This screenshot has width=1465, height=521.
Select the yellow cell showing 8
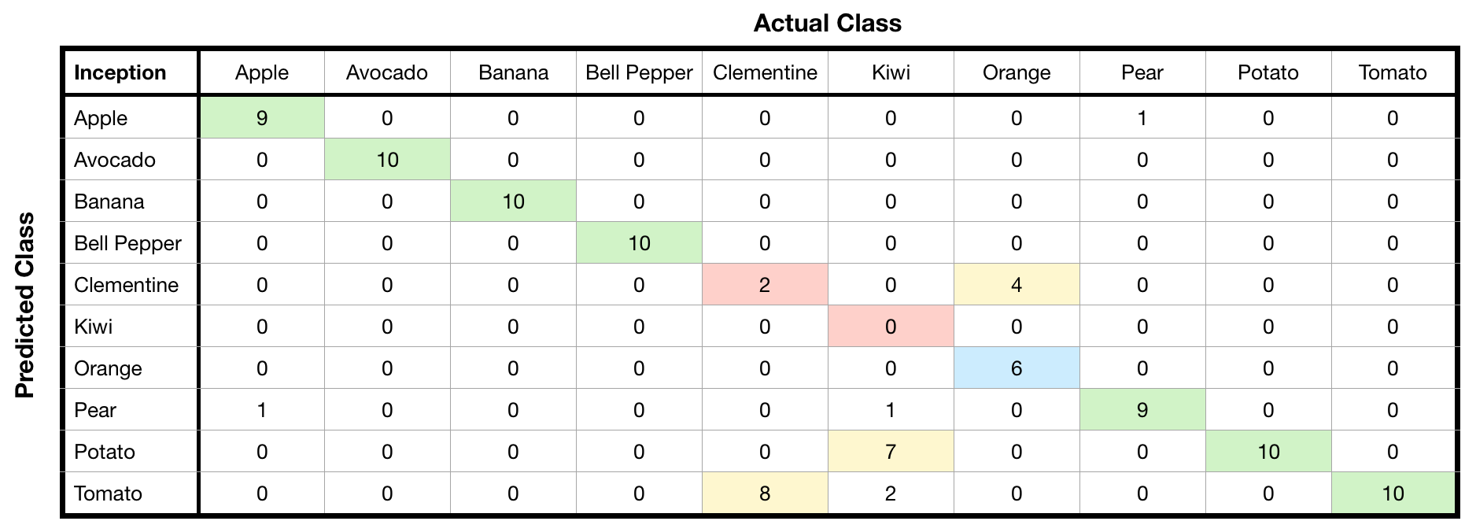(x=765, y=493)
